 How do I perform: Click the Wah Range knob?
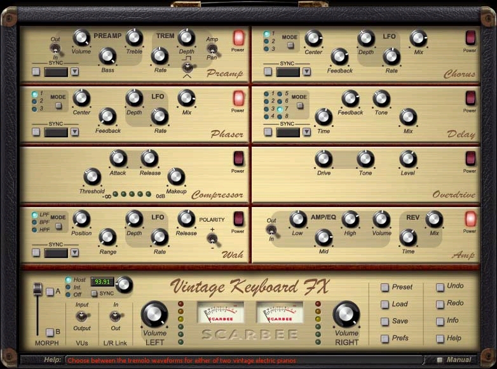[x=107, y=238]
